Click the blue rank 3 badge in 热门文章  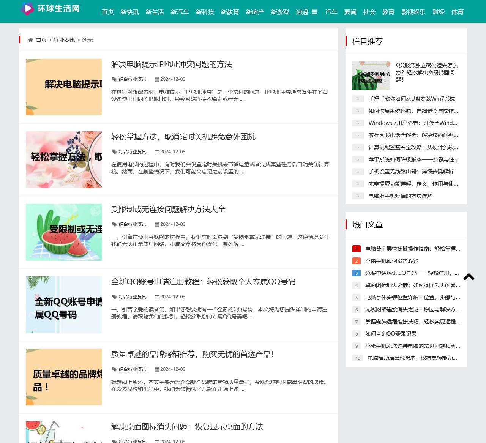(x=357, y=273)
